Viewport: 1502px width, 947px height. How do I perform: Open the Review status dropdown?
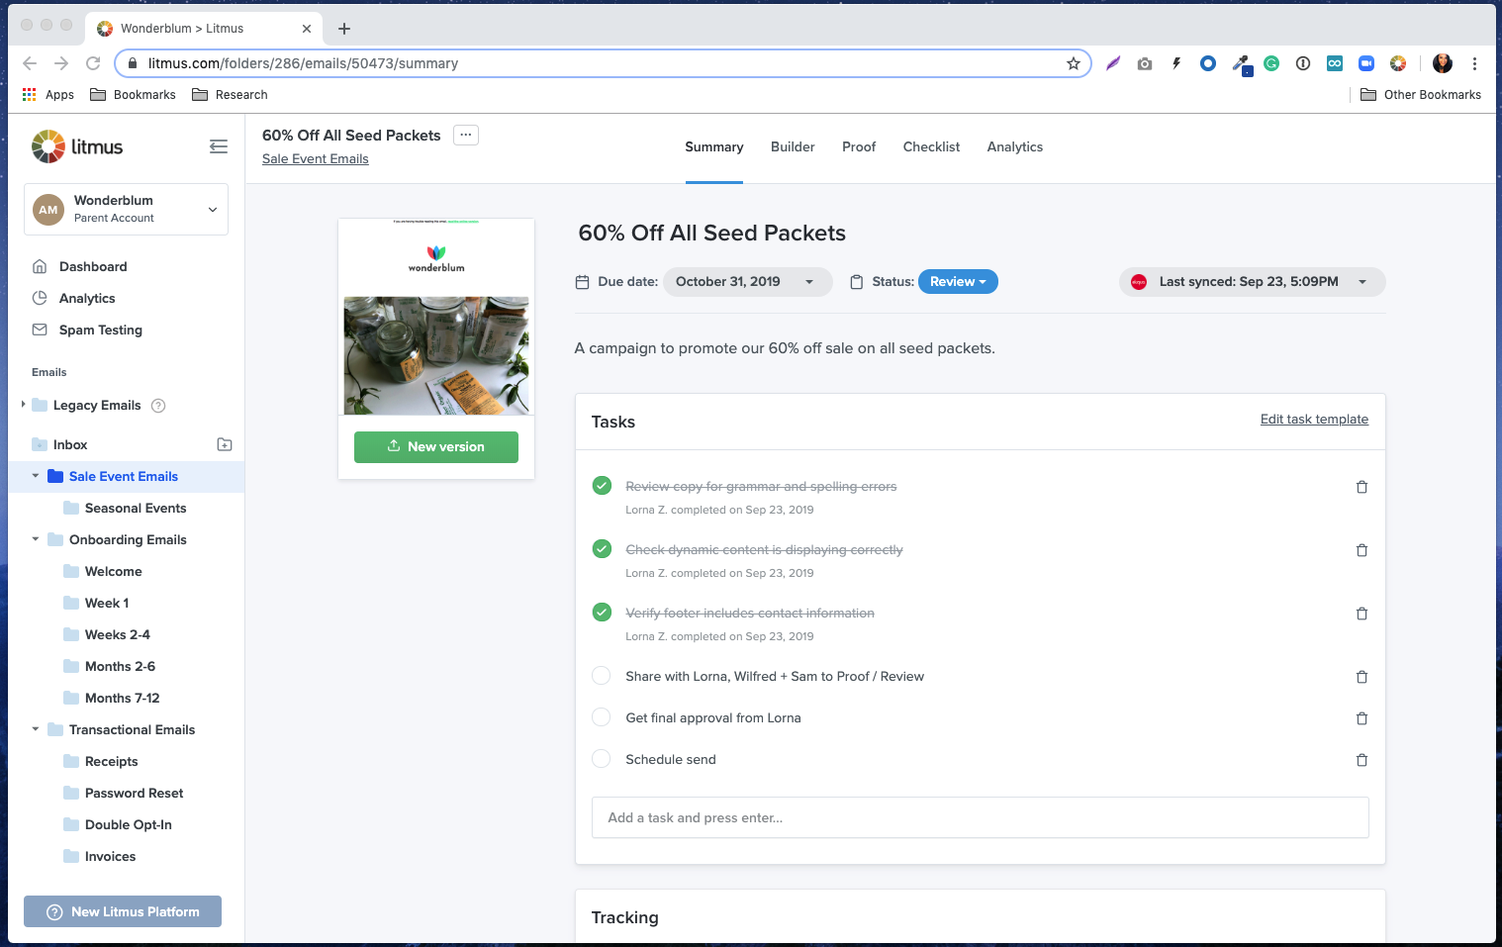[958, 282]
